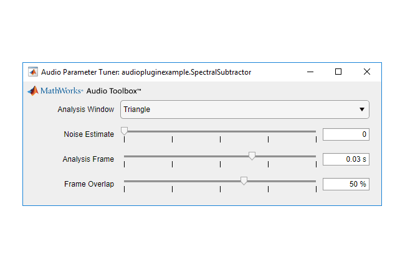Click the Analysis Window label
Image resolution: width=405 pixels, height=280 pixels.
85,110
